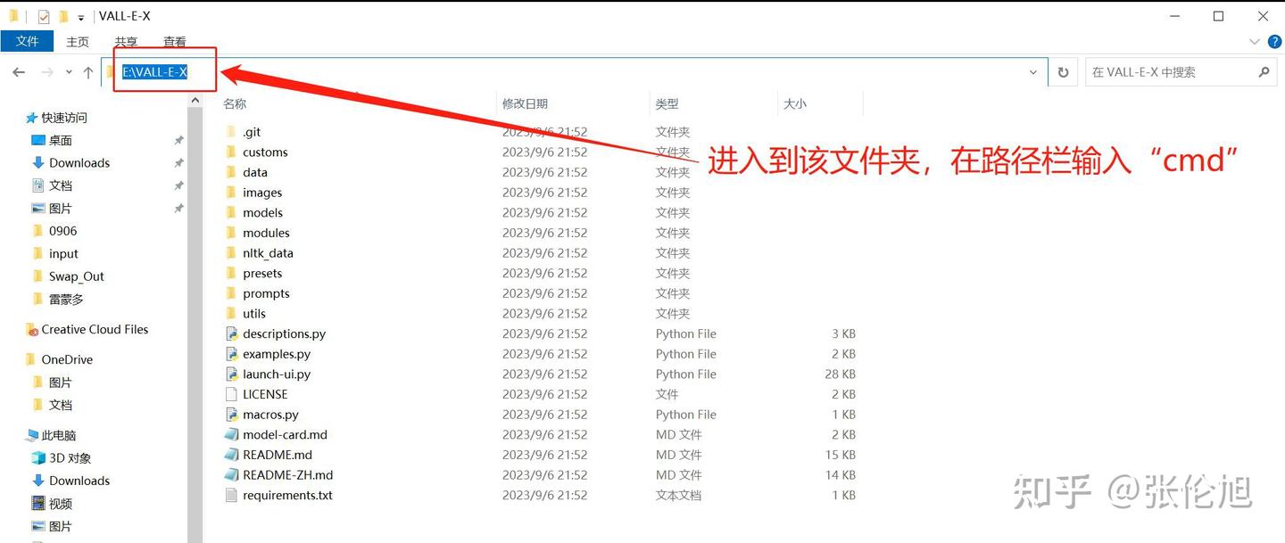Expand the ribbon with the chevron near the help icon
1285x543 pixels.
pyautogui.click(x=1255, y=41)
